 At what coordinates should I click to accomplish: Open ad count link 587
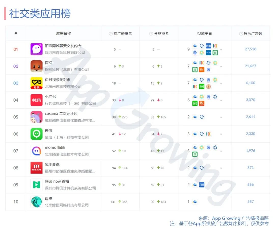(x=251, y=202)
